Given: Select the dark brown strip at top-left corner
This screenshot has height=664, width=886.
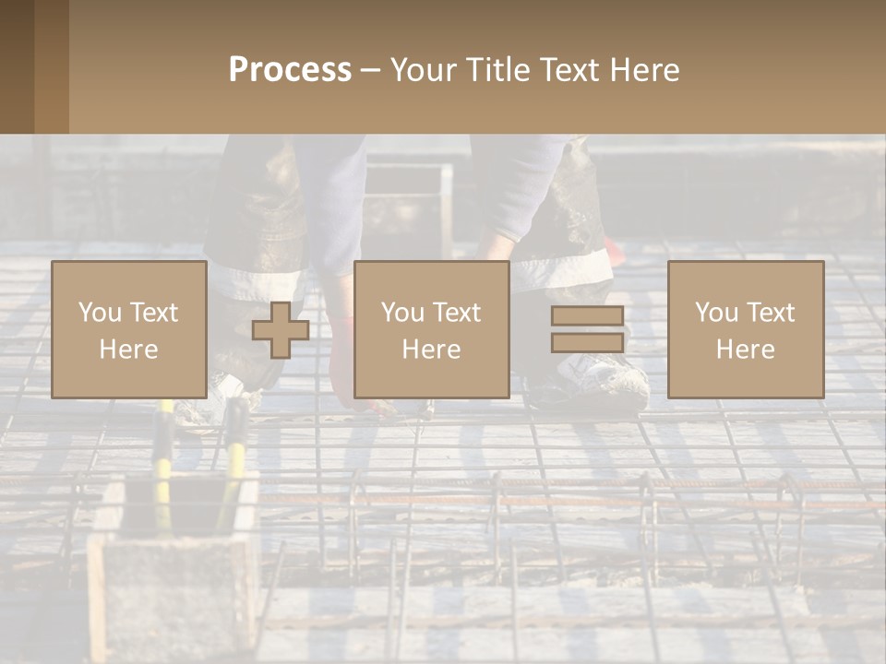Looking at the screenshot, I should pyautogui.click(x=17, y=66).
